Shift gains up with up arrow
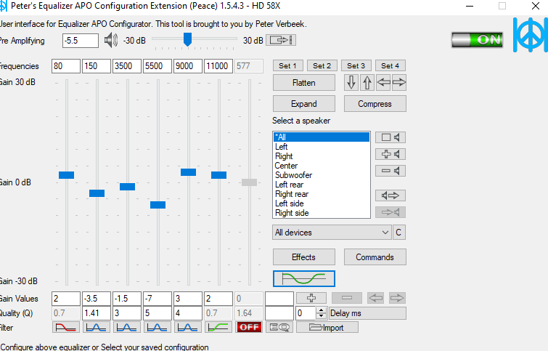The image size is (548, 351). pos(367,83)
